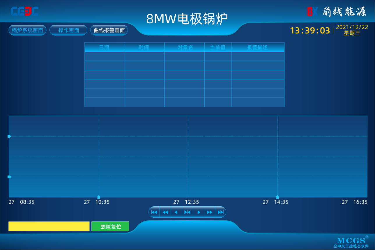Click the double-right fast forward arrow
Screen dimensions: 375x250
[209, 212]
